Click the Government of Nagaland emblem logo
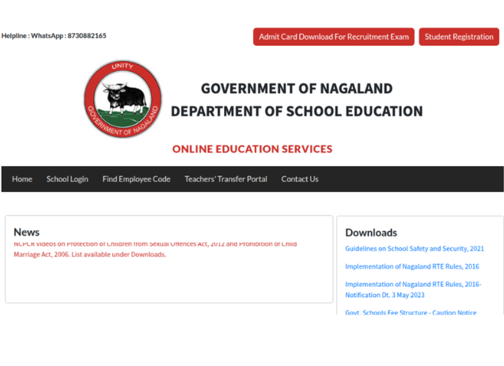Image resolution: width=504 pixels, height=366 pixels. click(123, 99)
